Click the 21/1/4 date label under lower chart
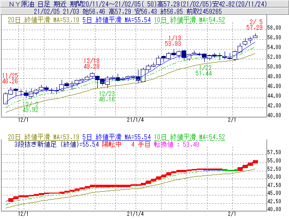The height and width of the screenshot is (219, 289). click(x=135, y=213)
